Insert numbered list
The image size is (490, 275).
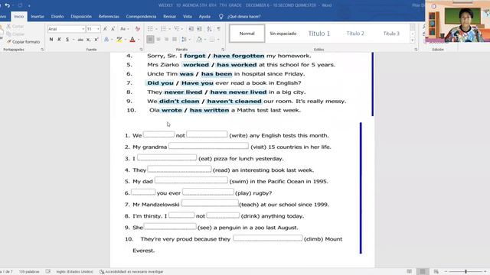pyautogui.click(x=163, y=29)
